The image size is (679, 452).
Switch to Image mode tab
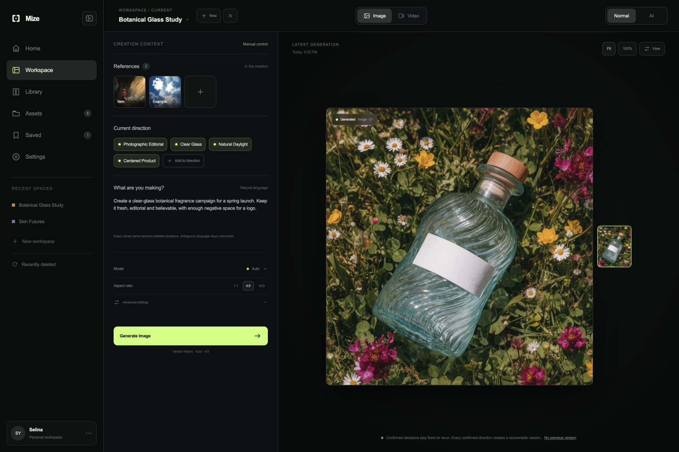coord(375,16)
